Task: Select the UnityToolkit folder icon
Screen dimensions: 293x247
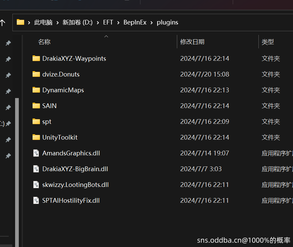Action: 36,137
